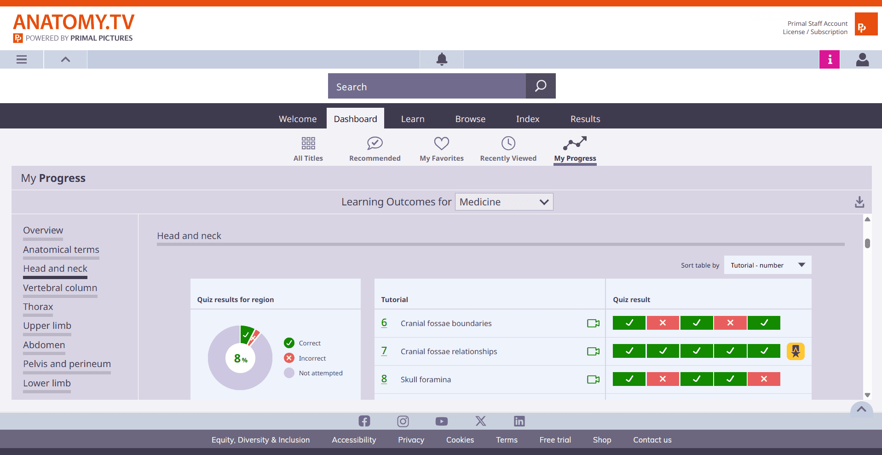Select Thorax in the region sidebar

click(x=38, y=307)
